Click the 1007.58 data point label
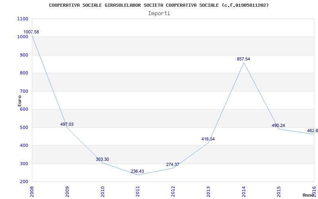Viewport: 318px width, 199px height. [31, 32]
